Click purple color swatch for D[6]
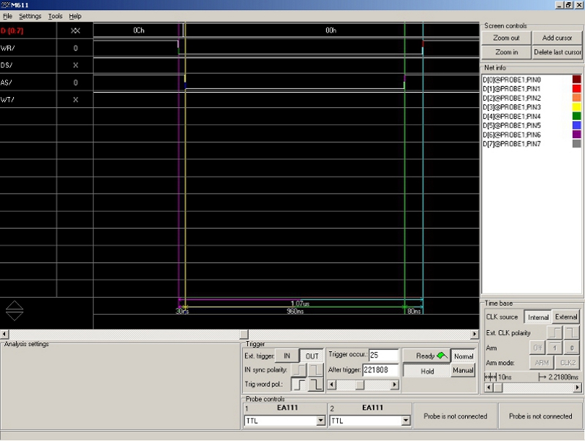 pyautogui.click(x=576, y=134)
